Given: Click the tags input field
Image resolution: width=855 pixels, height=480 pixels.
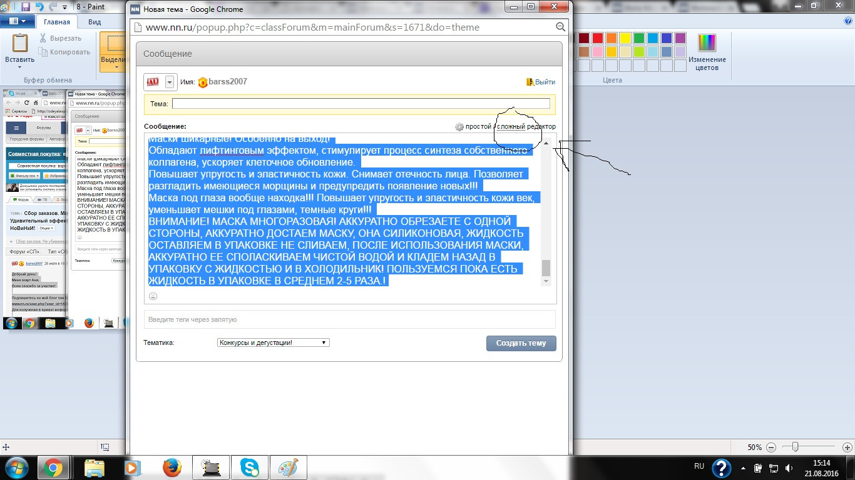Looking at the screenshot, I should [x=350, y=319].
